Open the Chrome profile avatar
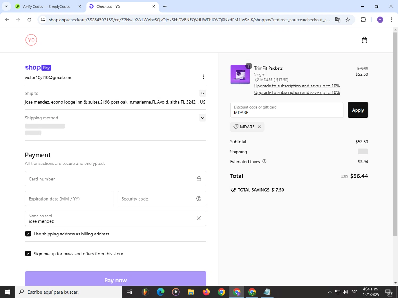 pyautogui.click(x=380, y=20)
